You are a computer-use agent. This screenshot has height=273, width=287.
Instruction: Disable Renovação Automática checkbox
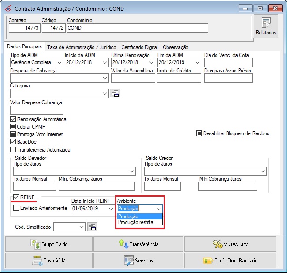click(13, 119)
